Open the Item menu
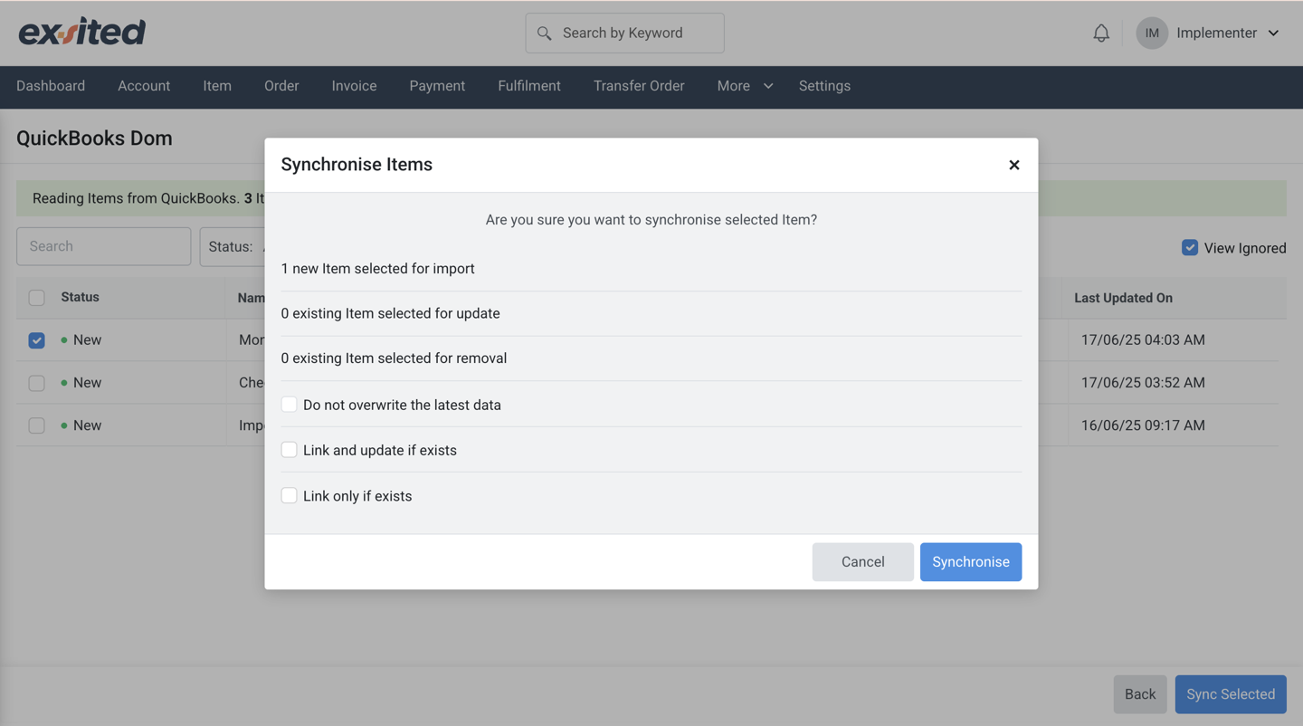This screenshot has width=1303, height=726. pos(217,86)
